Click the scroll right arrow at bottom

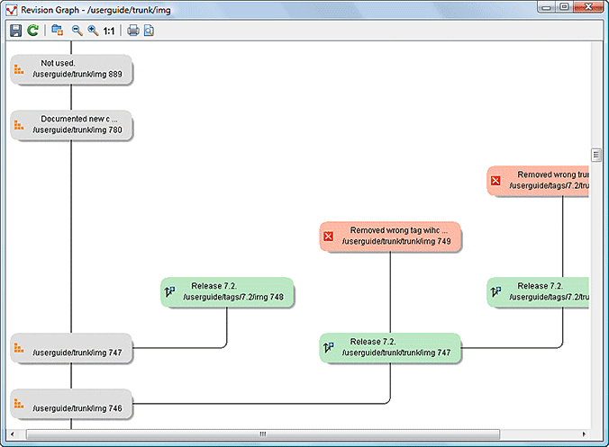click(x=583, y=434)
